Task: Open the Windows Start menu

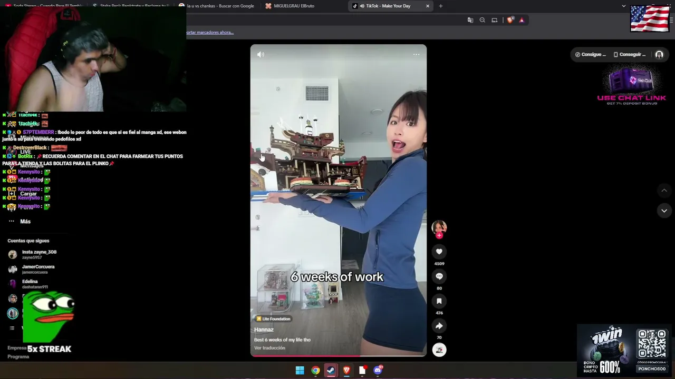Action: (300, 370)
